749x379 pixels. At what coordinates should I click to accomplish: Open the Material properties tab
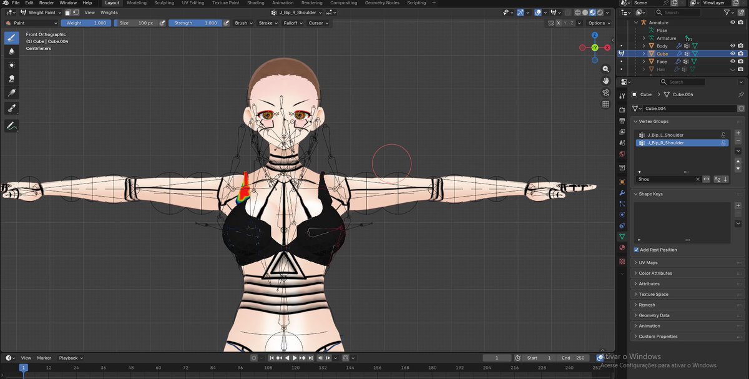click(x=622, y=247)
